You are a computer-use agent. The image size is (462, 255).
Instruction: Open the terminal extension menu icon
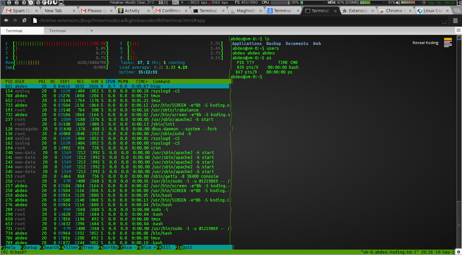tap(458, 31)
